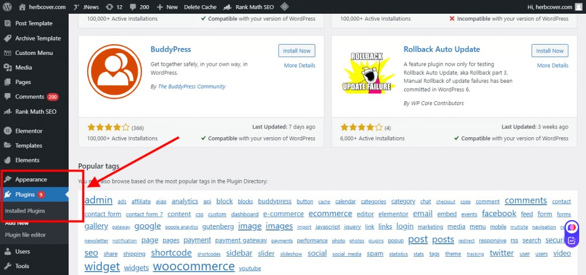Click the woocommerce tag
The width and height of the screenshot is (586, 275).
(194, 266)
